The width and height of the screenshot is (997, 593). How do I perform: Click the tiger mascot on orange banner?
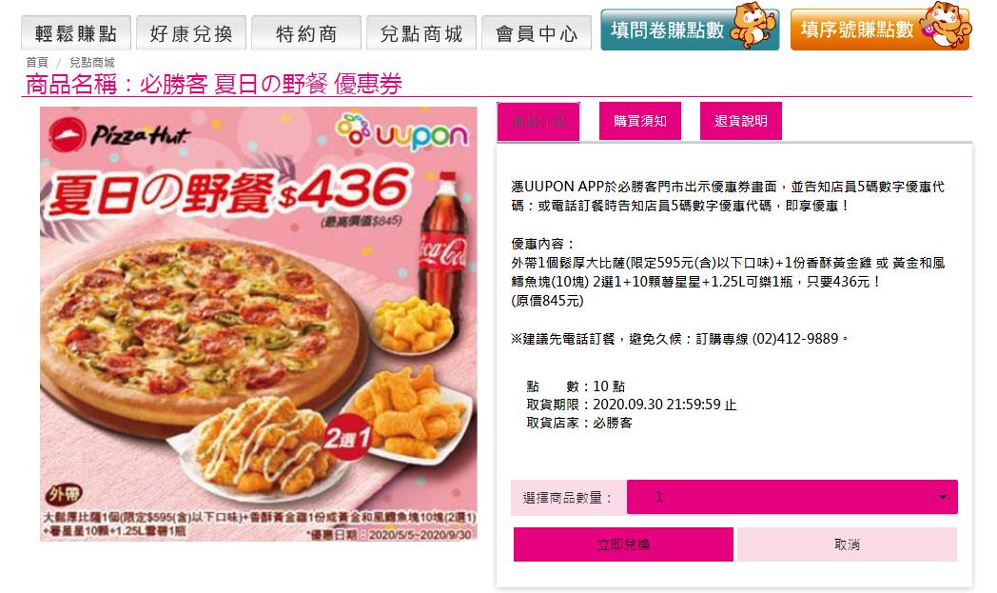tap(947, 26)
